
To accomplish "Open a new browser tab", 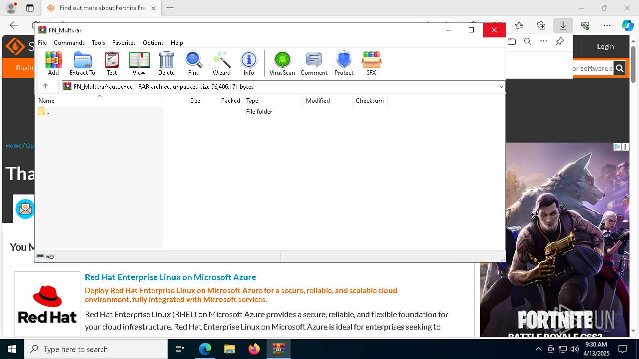I will coord(170,8).
